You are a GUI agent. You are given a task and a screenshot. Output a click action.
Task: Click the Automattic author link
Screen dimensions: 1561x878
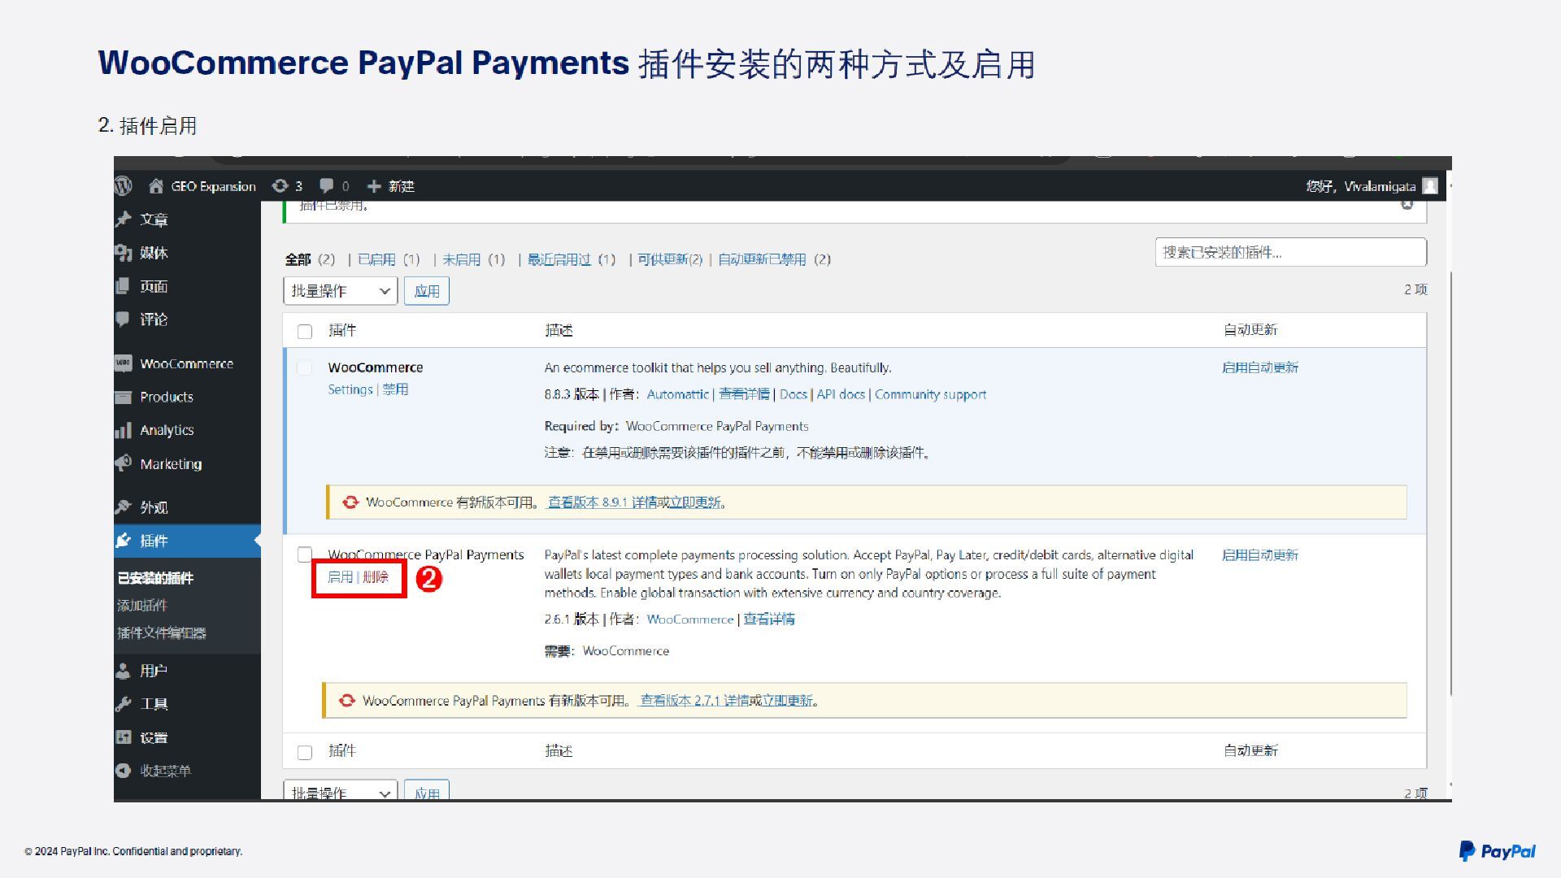click(x=678, y=394)
